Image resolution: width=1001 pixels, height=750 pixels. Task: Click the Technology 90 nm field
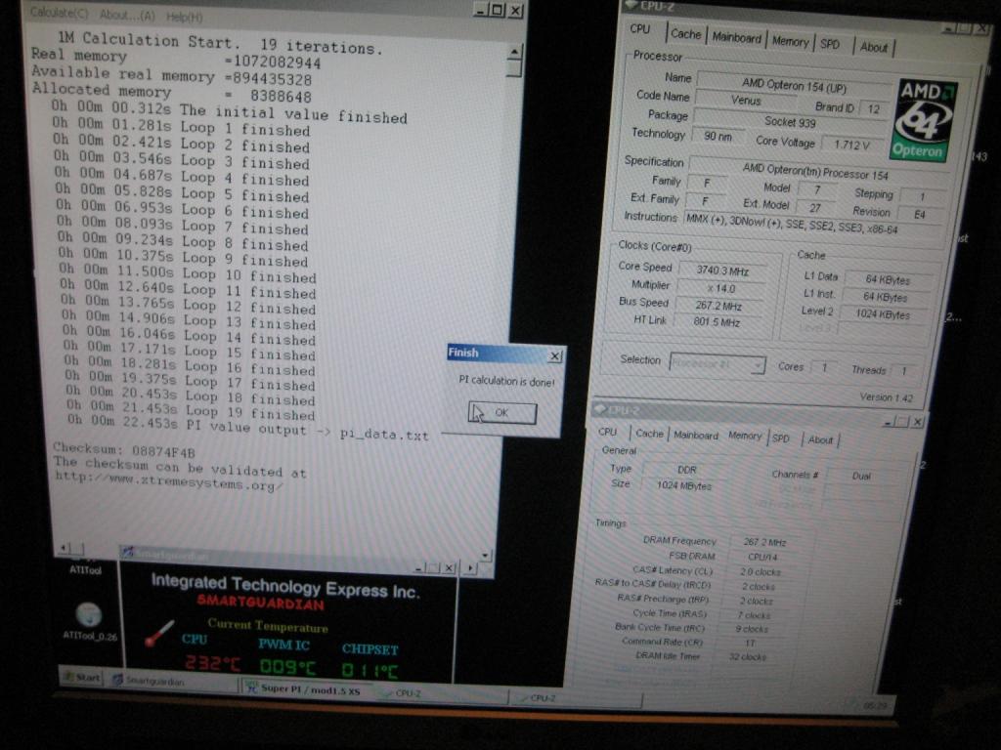pos(718,136)
